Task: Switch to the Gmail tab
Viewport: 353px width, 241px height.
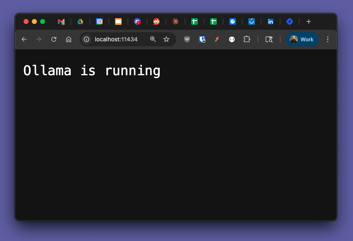Action: [x=61, y=21]
